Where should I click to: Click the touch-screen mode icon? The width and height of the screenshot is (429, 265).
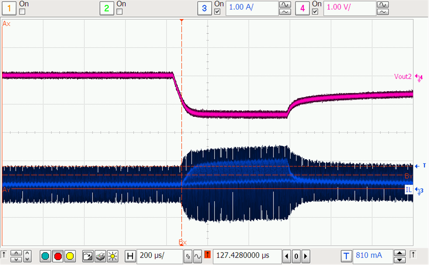[87, 256]
